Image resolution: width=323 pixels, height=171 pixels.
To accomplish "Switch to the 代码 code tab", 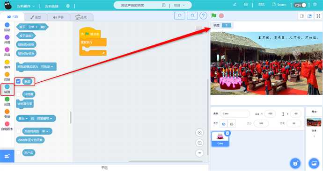I will click(13, 17).
